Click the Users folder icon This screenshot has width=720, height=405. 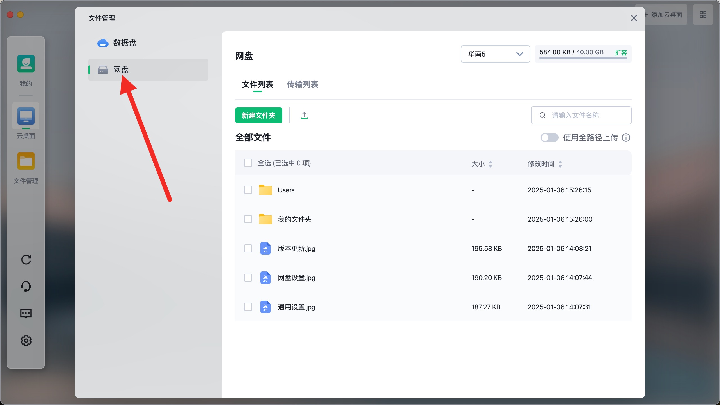coord(265,190)
